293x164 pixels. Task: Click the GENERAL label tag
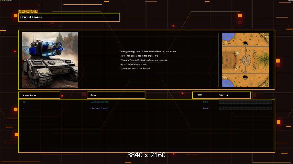tap(28, 11)
